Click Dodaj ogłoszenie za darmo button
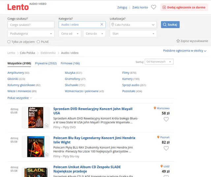 pyautogui.click(x=184, y=7)
